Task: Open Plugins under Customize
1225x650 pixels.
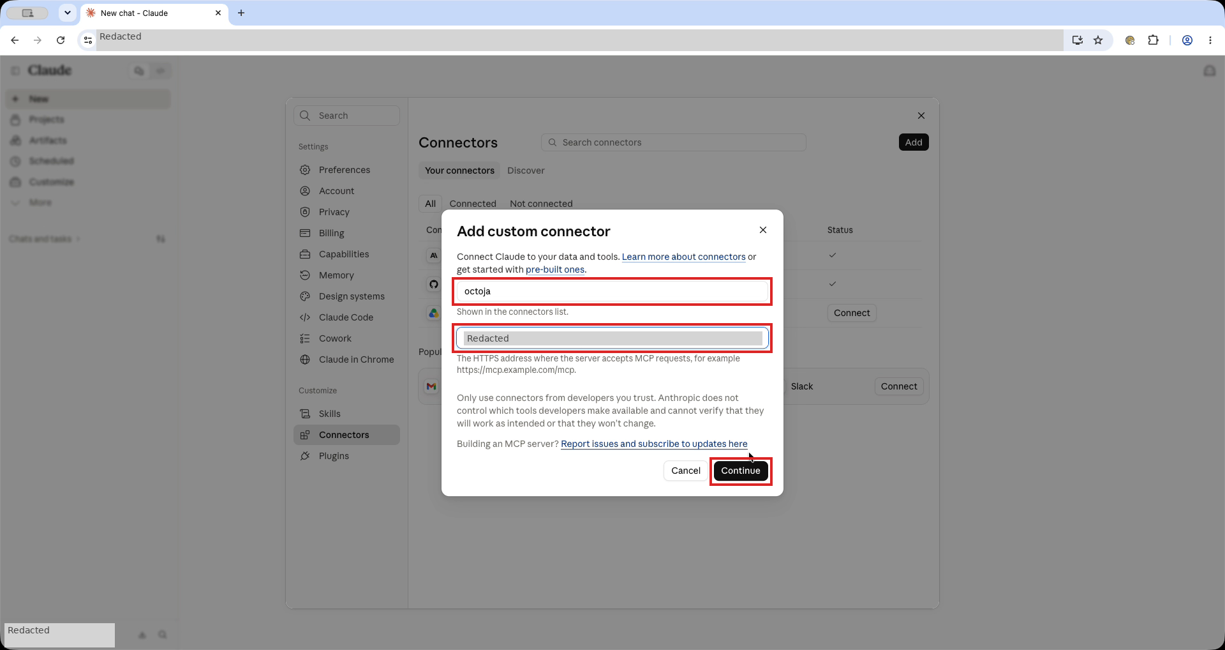Action: click(346, 456)
